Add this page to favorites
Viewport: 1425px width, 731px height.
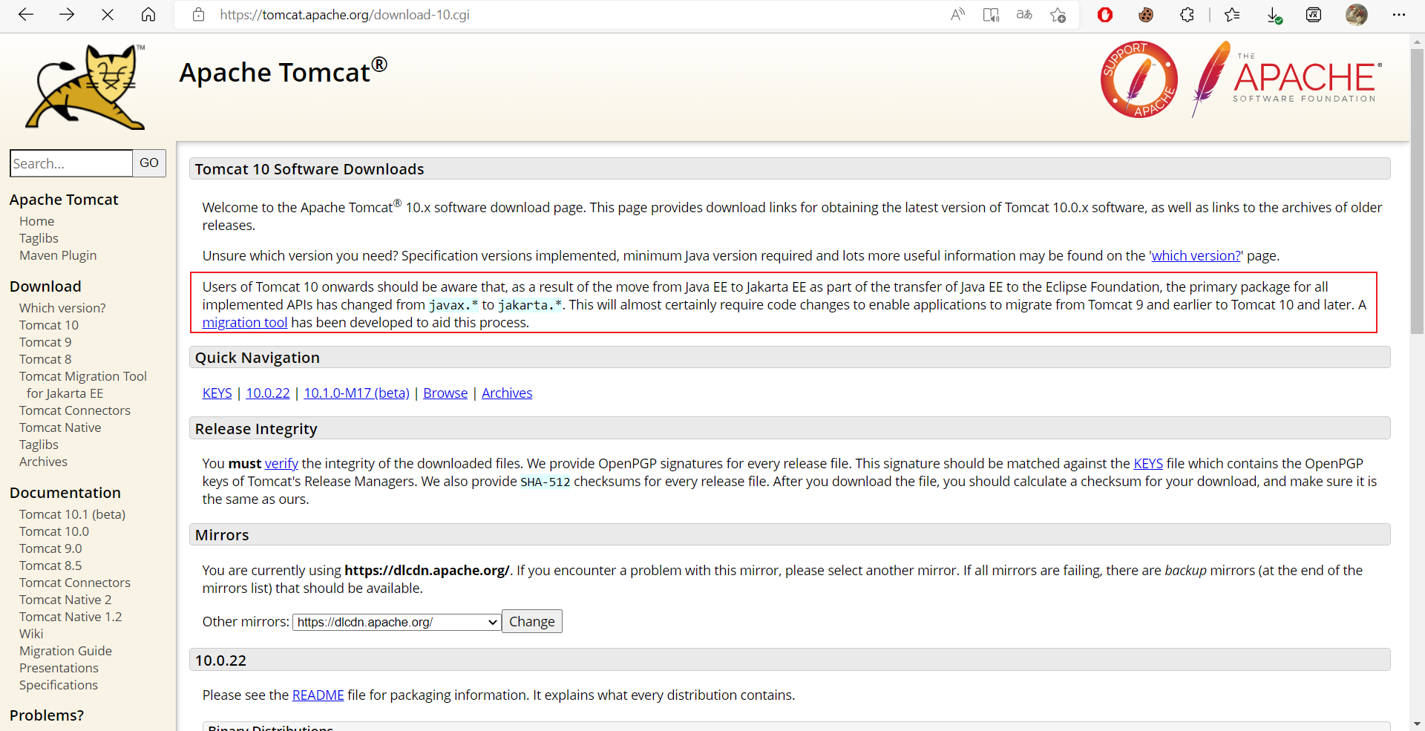(1058, 15)
